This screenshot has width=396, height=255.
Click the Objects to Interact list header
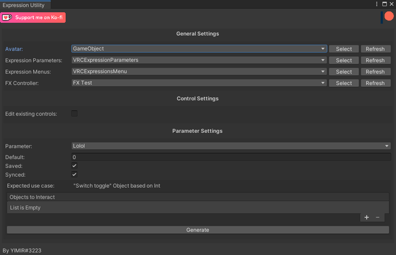[198, 197]
